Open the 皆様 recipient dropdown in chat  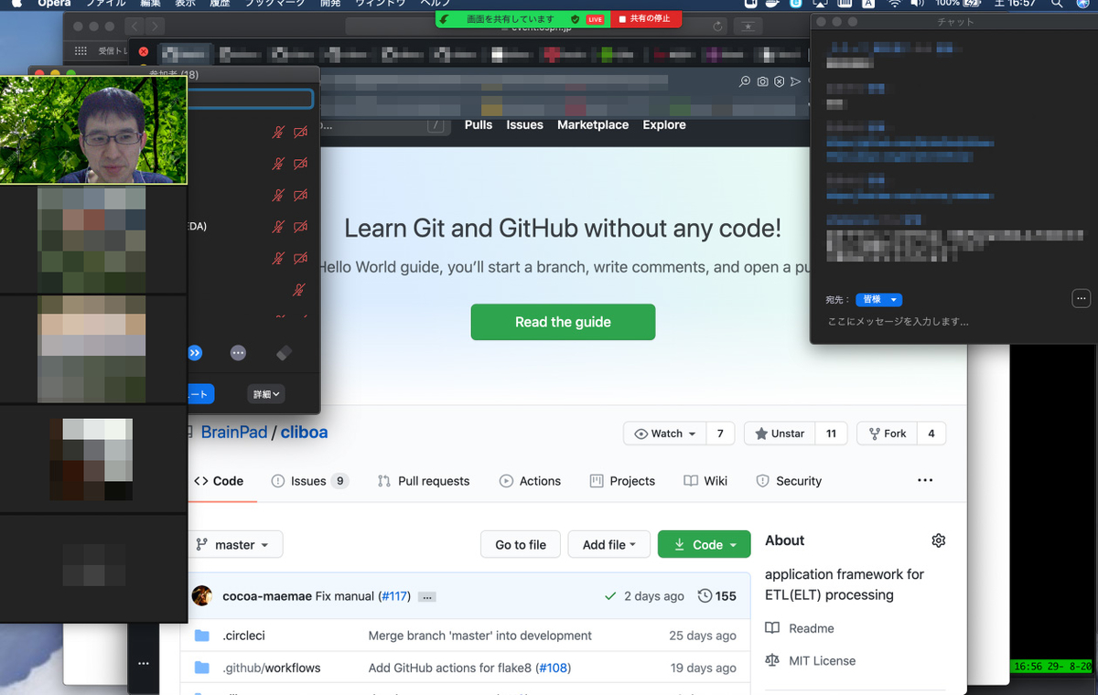point(879,300)
